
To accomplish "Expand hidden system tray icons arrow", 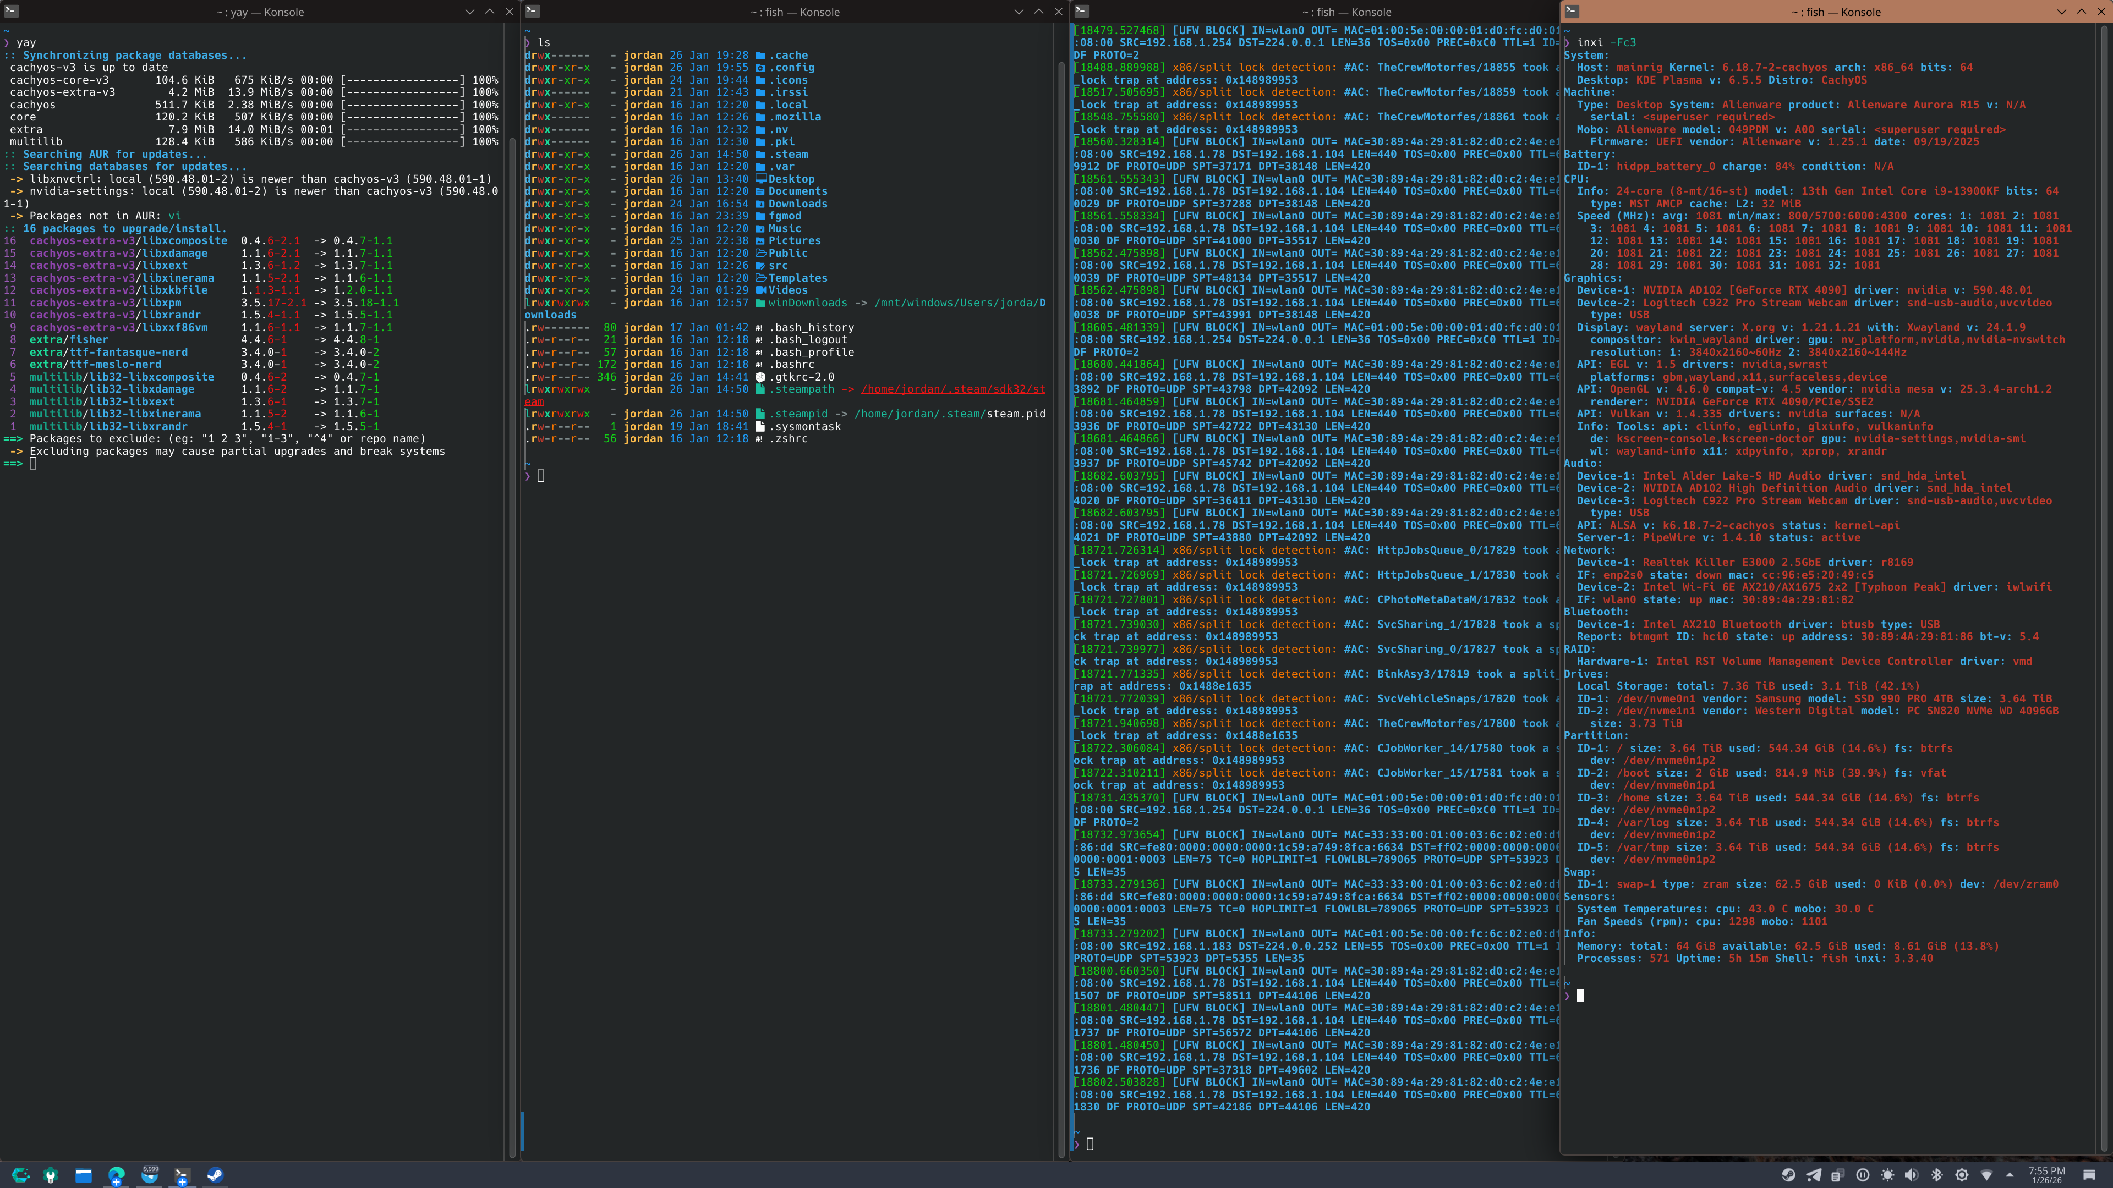I will 2010,1175.
